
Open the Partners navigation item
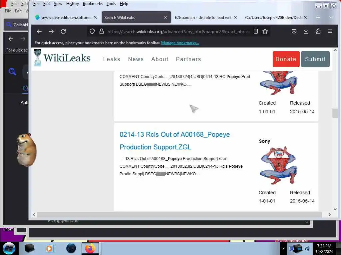(x=188, y=59)
